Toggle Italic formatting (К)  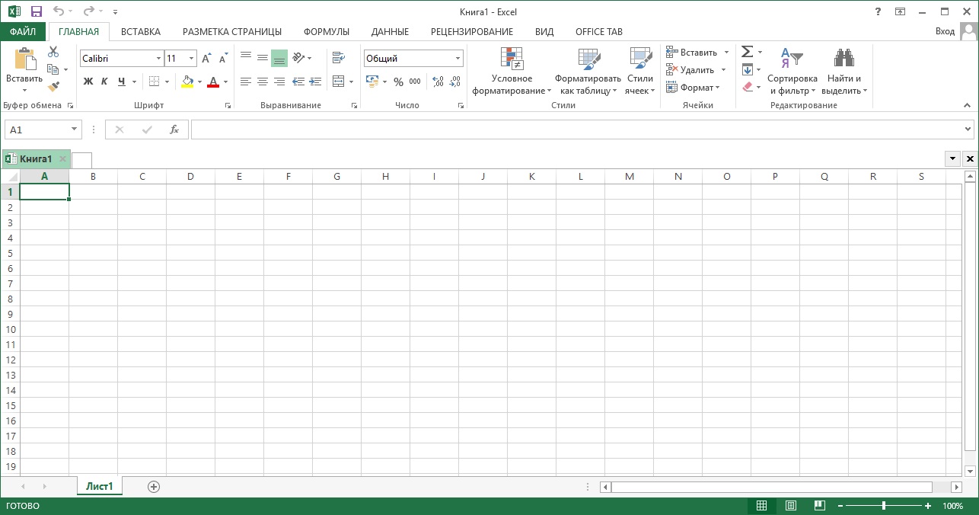point(104,82)
